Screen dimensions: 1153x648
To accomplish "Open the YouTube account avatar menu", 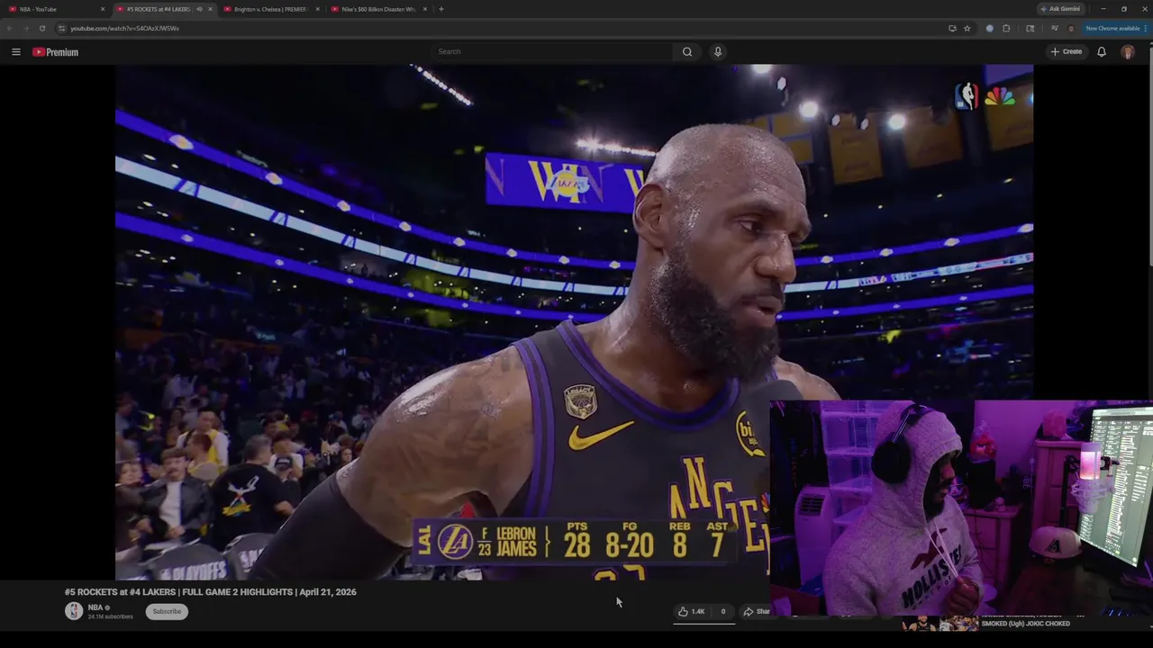I will (1128, 51).
